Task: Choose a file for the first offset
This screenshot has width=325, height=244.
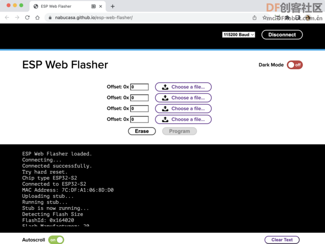Action: pyautogui.click(x=183, y=87)
